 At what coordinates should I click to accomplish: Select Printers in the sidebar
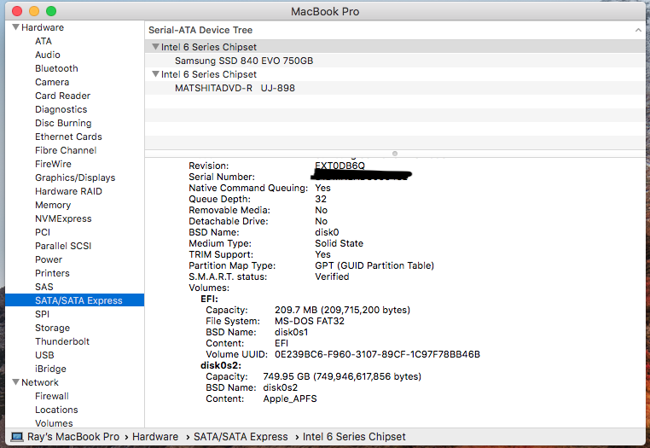pyautogui.click(x=52, y=273)
